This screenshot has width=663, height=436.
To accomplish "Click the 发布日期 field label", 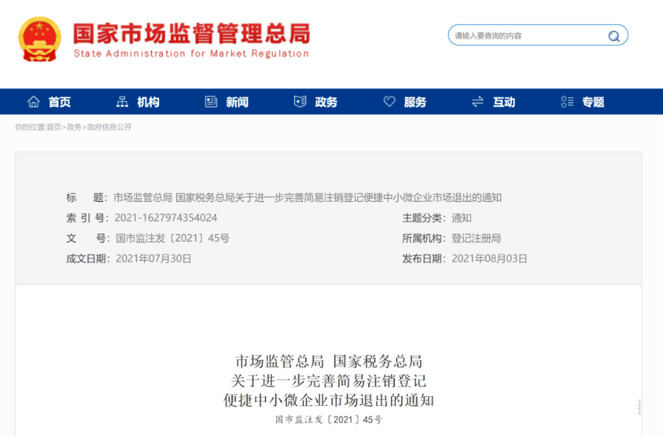I will (x=424, y=259).
